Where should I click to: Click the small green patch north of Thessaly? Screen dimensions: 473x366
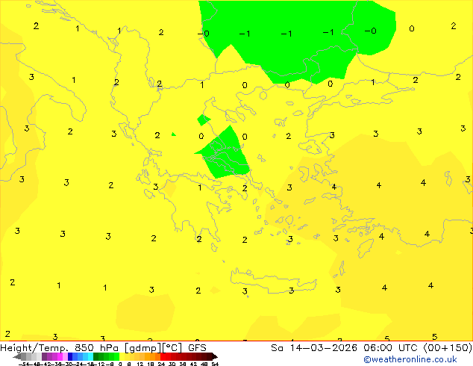click(x=203, y=120)
